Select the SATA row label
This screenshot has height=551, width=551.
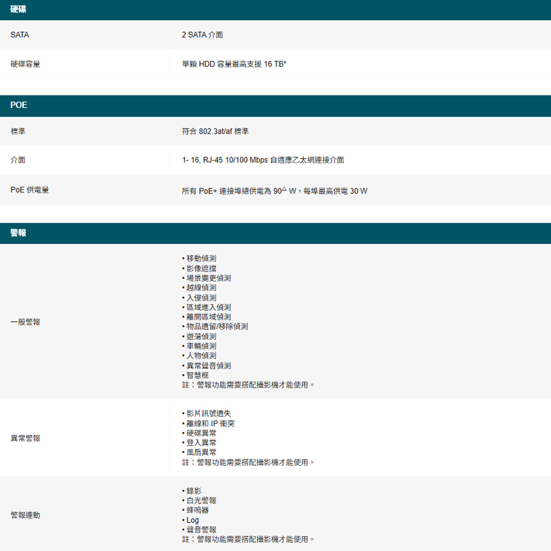pos(20,35)
